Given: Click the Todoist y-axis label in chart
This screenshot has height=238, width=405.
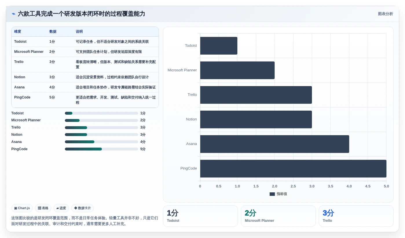Looking at the screenshot, I should (x=191, y=46).
